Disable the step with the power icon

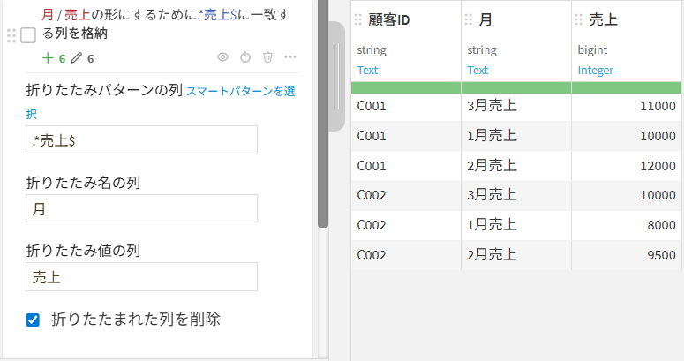[x=245, y=57]
